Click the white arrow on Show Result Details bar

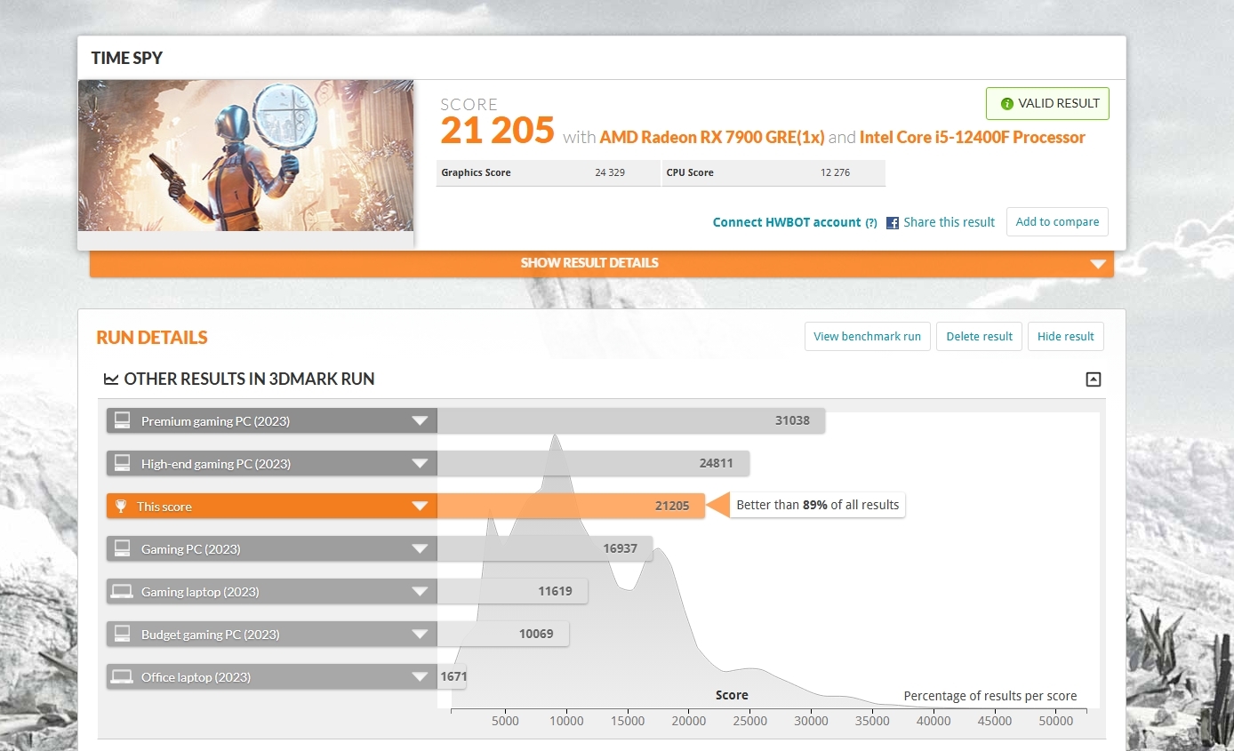coord(1098,264)
